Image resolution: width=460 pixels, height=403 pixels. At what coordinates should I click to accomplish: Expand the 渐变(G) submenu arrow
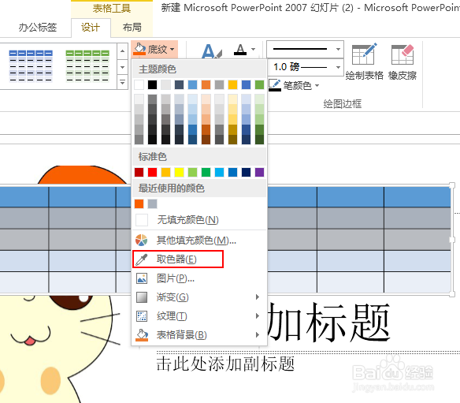(258, 297)
